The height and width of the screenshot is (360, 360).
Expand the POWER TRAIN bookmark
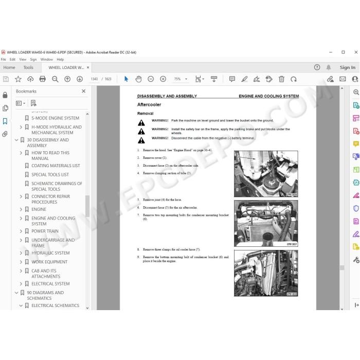click(x=21, y=231)
